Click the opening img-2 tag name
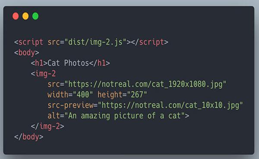Viewport: 259px width, 159px height. (45, 74)
